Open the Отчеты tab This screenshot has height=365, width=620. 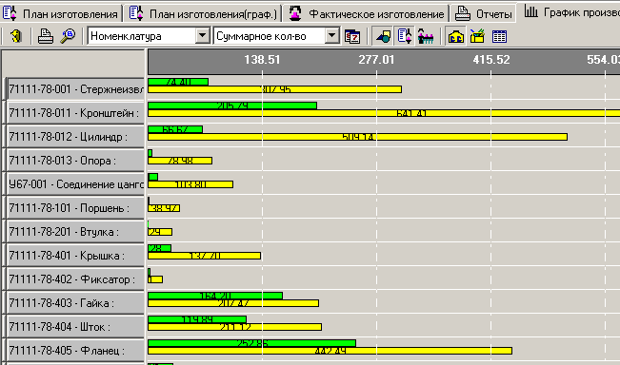tap(483, 14)
